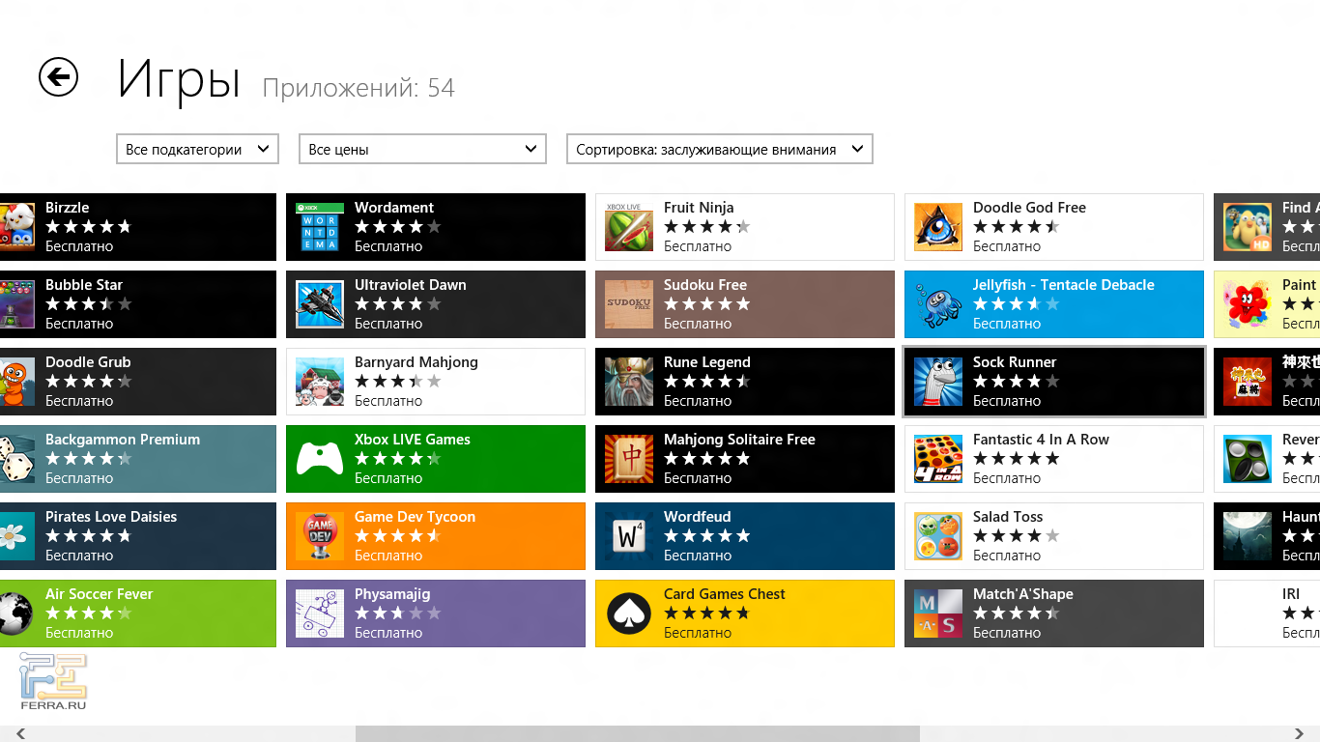
Task: Open the Ultraviolet Dawn jet icon
Action: pos(320,304)
